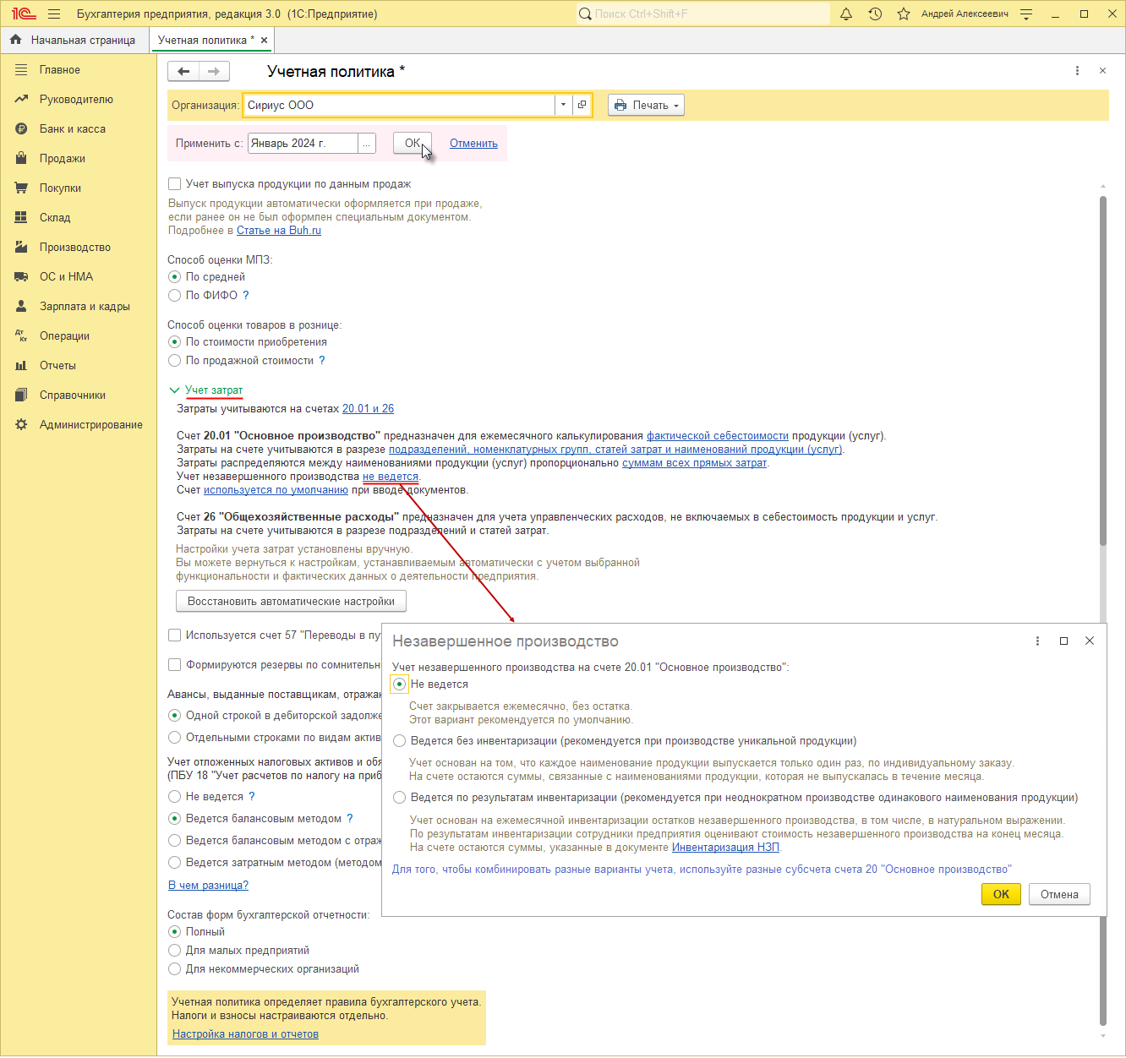The height and width of the screenshot is (1058, 1126).
Task: Open Администрирование menu section
Action: click(91, 424)
